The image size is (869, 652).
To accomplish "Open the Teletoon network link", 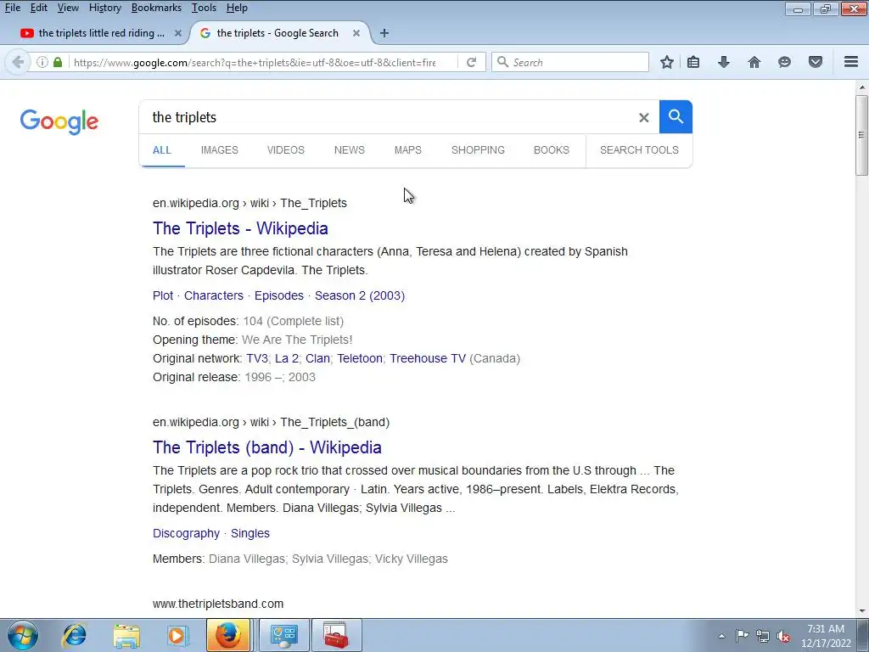I will [x=360, y=359].
